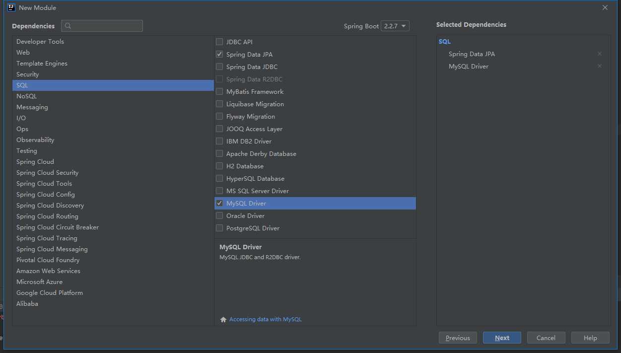The height and width of the screenshot is (353, 621).
Task: Open Template Engines category
Action: tap(113, 64)
